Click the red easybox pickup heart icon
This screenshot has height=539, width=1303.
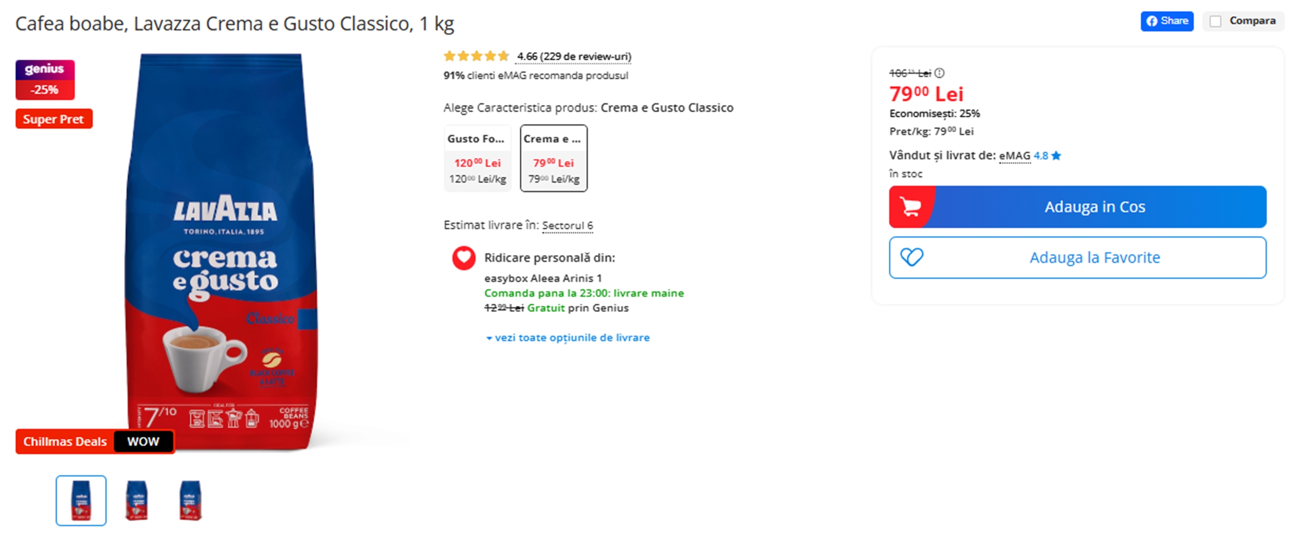463,258
